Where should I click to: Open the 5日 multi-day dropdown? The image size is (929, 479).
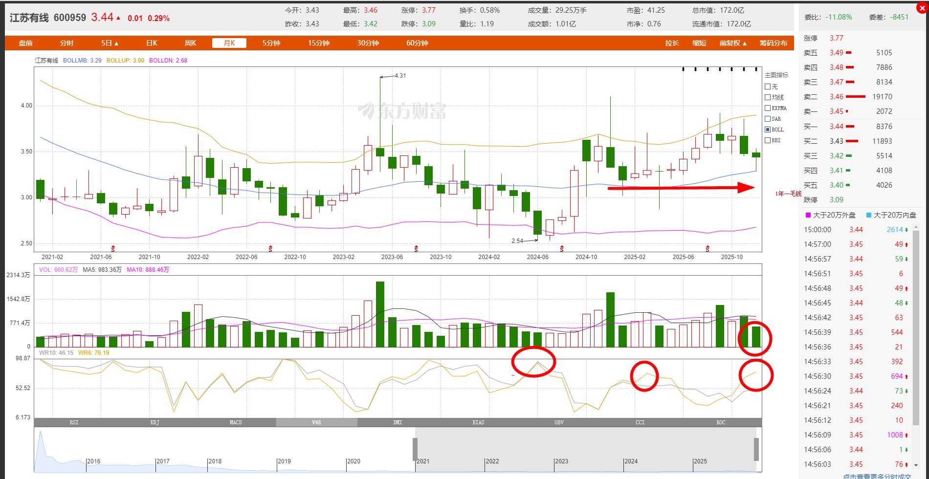110,43
